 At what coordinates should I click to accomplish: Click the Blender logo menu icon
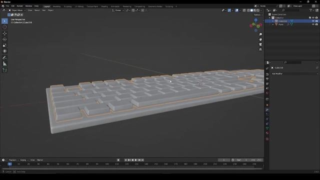tap(3, 6)
